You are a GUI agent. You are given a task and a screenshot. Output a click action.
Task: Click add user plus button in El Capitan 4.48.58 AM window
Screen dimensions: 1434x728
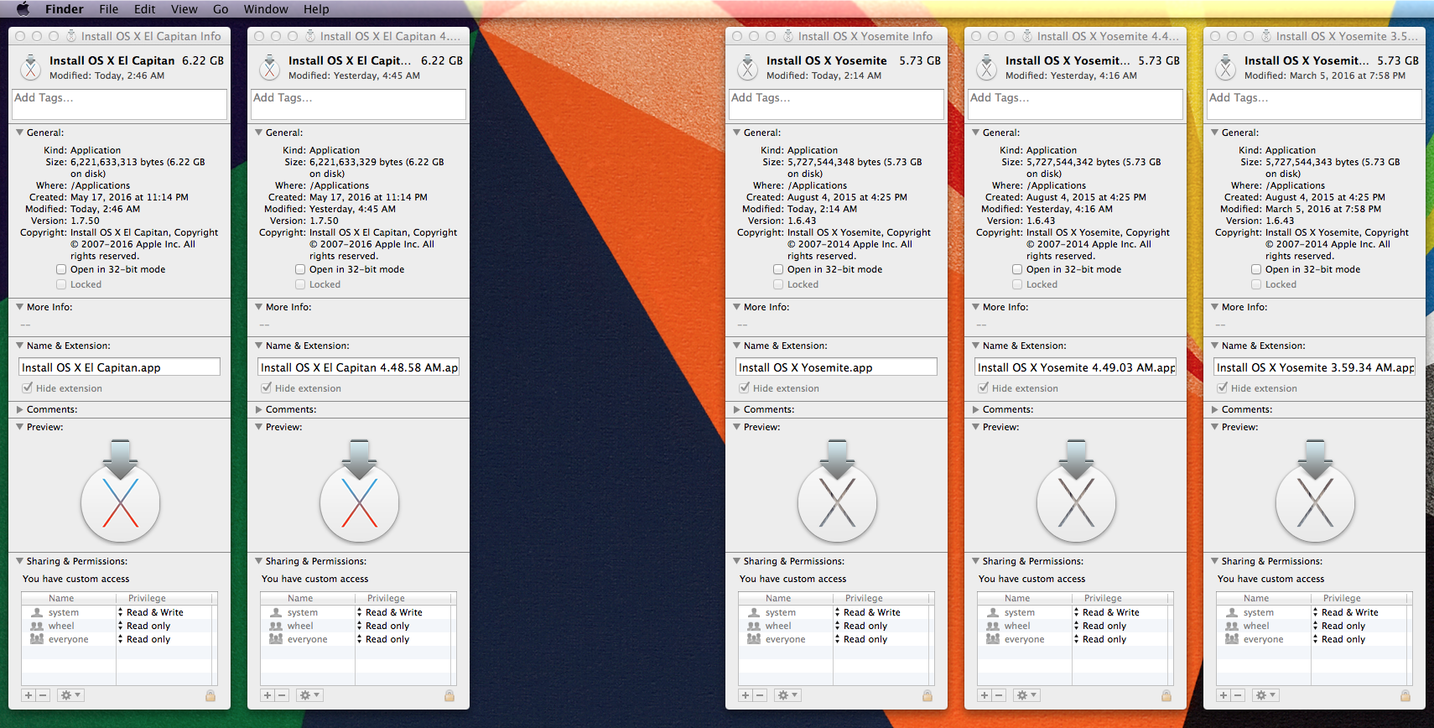(x=268, y=695)
